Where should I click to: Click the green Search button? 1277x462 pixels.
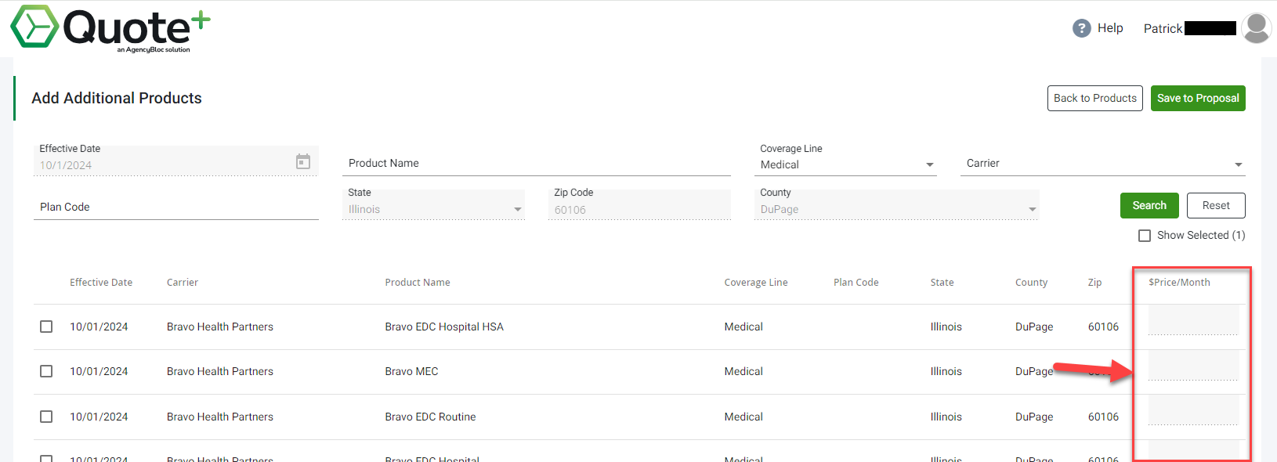click(x=1149, y=205)
